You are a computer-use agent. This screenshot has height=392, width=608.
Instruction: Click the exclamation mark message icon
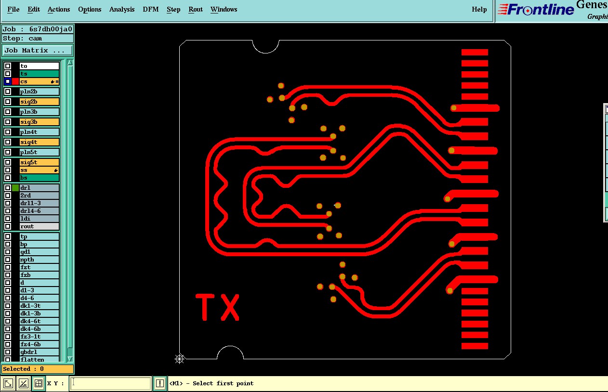(160, 383)
